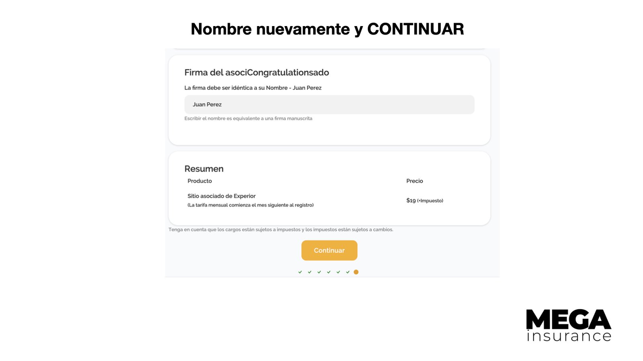The image size is (643, 361).
Task: Select the fifth green checkmark indicator
Action: coord(338,272)
